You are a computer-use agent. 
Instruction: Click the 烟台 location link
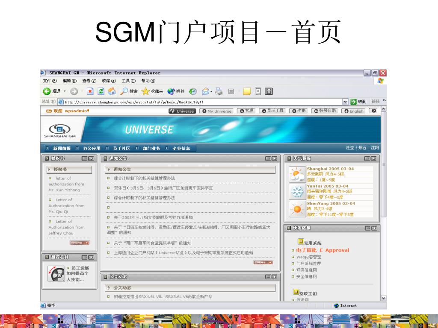coord(362,148)
